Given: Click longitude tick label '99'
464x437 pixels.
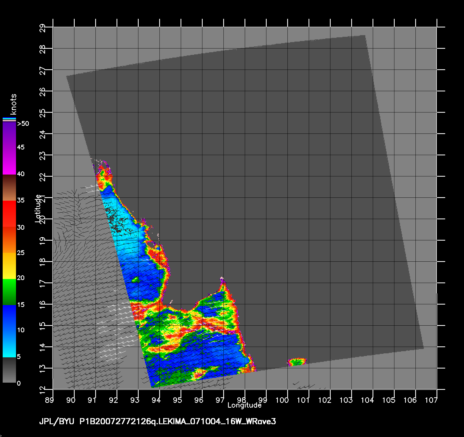Looking at the screenshot, I should tap(263, 400).
